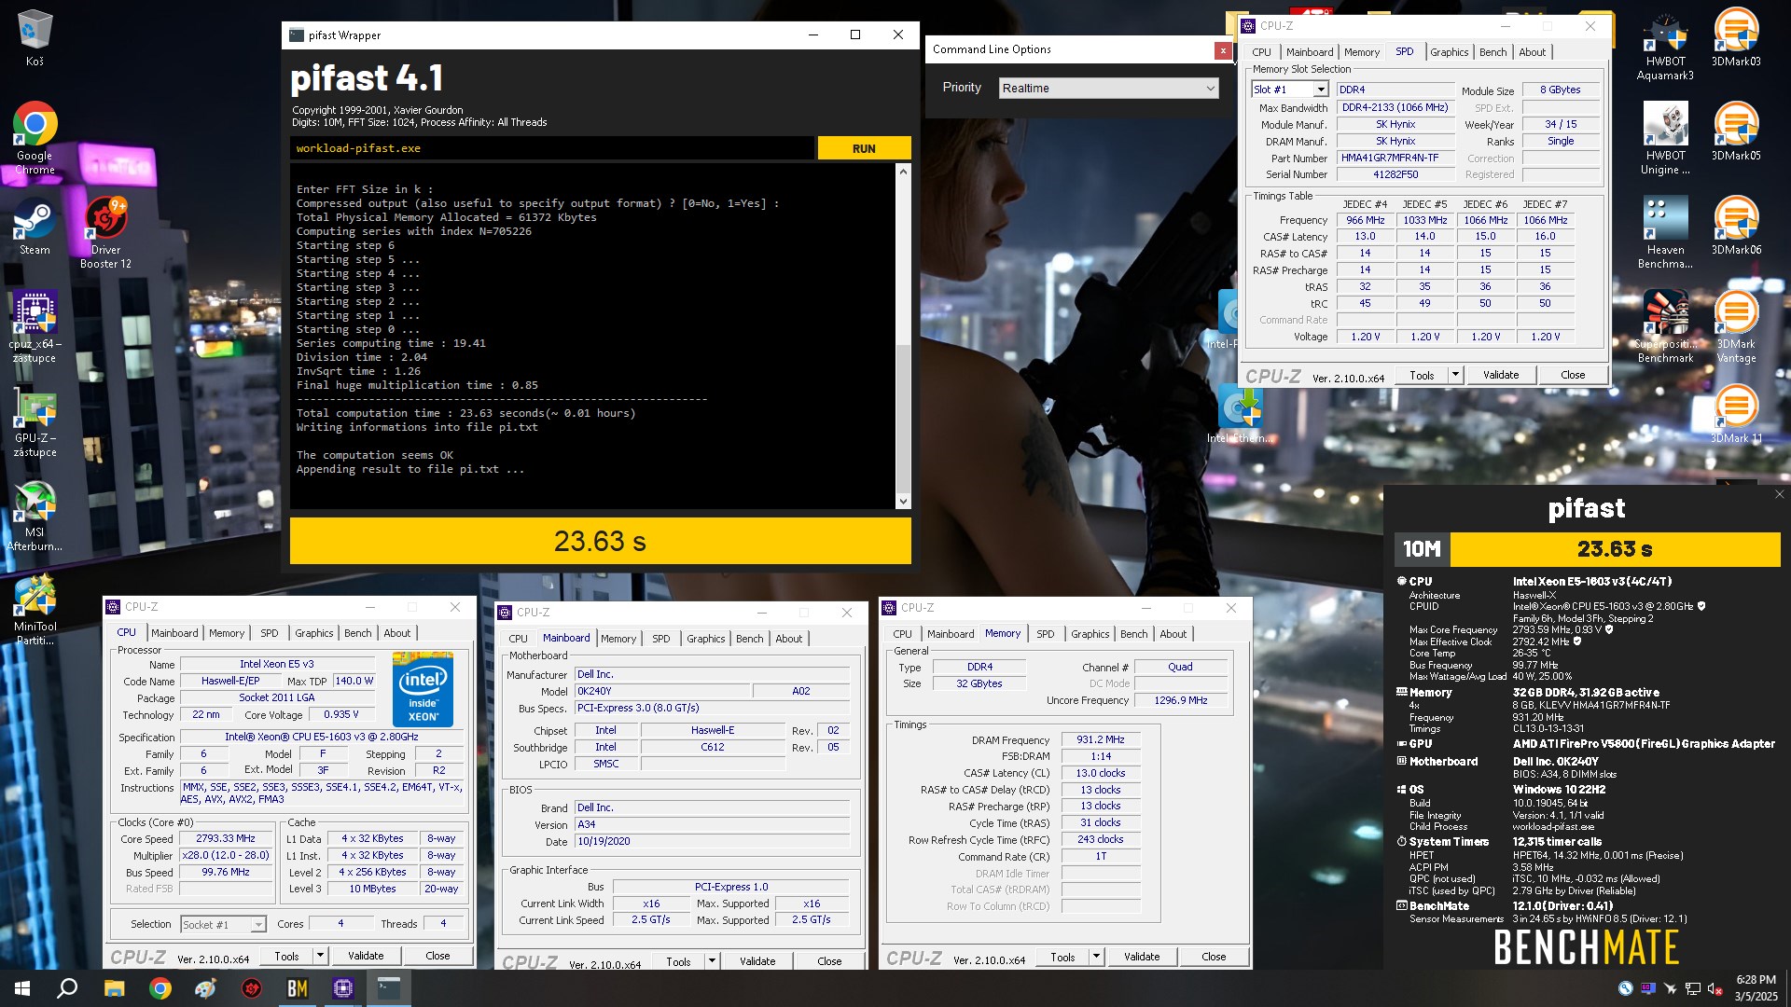
Task: Close the BenchMate pifast result panel
Action: (x=1779, y=495)
